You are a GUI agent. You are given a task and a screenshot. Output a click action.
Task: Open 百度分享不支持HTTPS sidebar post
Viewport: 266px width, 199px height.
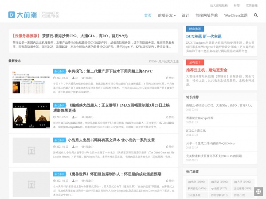[x=214, y=156]
